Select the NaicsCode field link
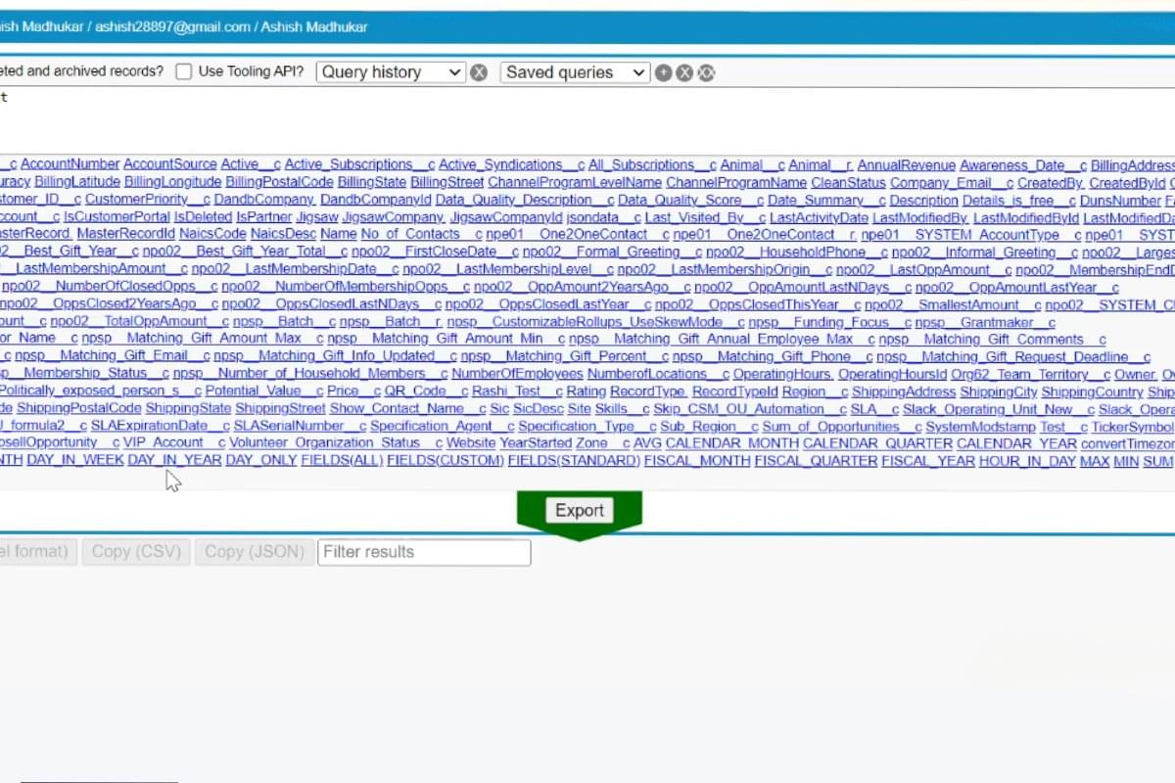This screenshot has width=1175, height=783. (212, 234)
